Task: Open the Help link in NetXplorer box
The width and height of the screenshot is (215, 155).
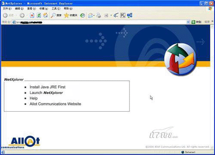Action: (x=34, y=98)
